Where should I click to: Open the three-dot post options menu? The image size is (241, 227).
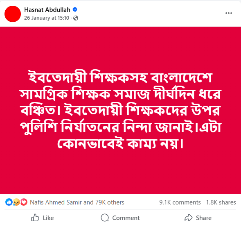[x=229, y=13]
